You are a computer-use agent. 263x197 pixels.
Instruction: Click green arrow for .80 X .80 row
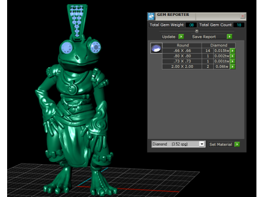(x=232, y=56)
